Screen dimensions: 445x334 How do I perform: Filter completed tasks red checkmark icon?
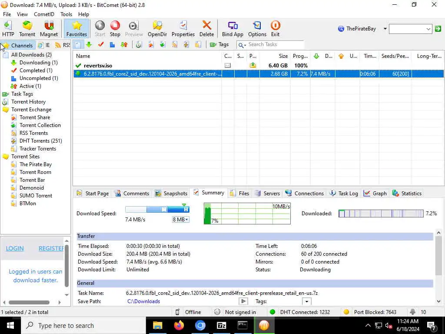tap(101, 45)
